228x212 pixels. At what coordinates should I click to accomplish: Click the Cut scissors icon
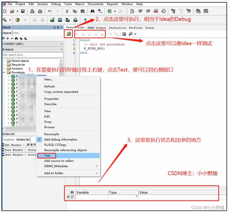pos(67,11)
